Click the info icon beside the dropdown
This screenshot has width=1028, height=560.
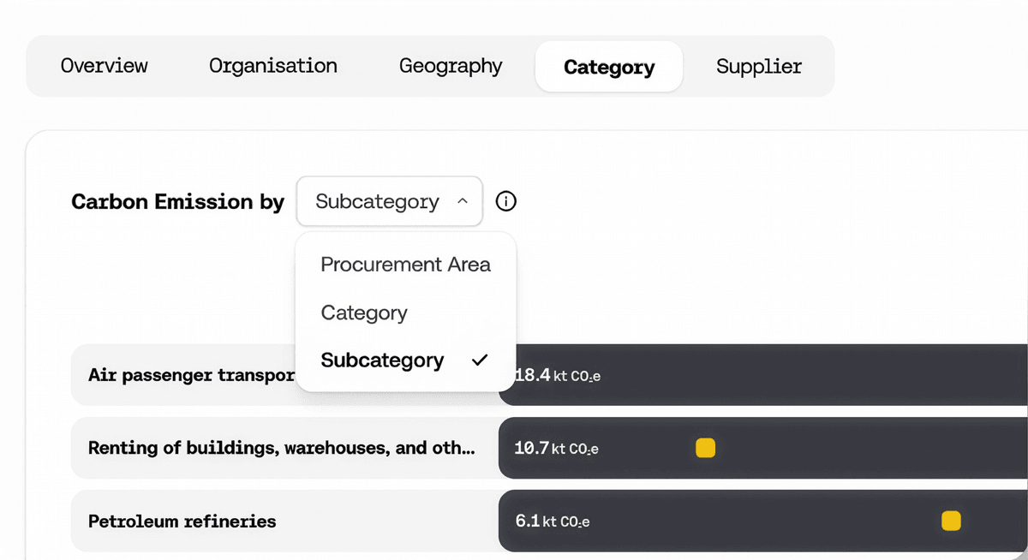pyautogui.click(x=506, y=202)
